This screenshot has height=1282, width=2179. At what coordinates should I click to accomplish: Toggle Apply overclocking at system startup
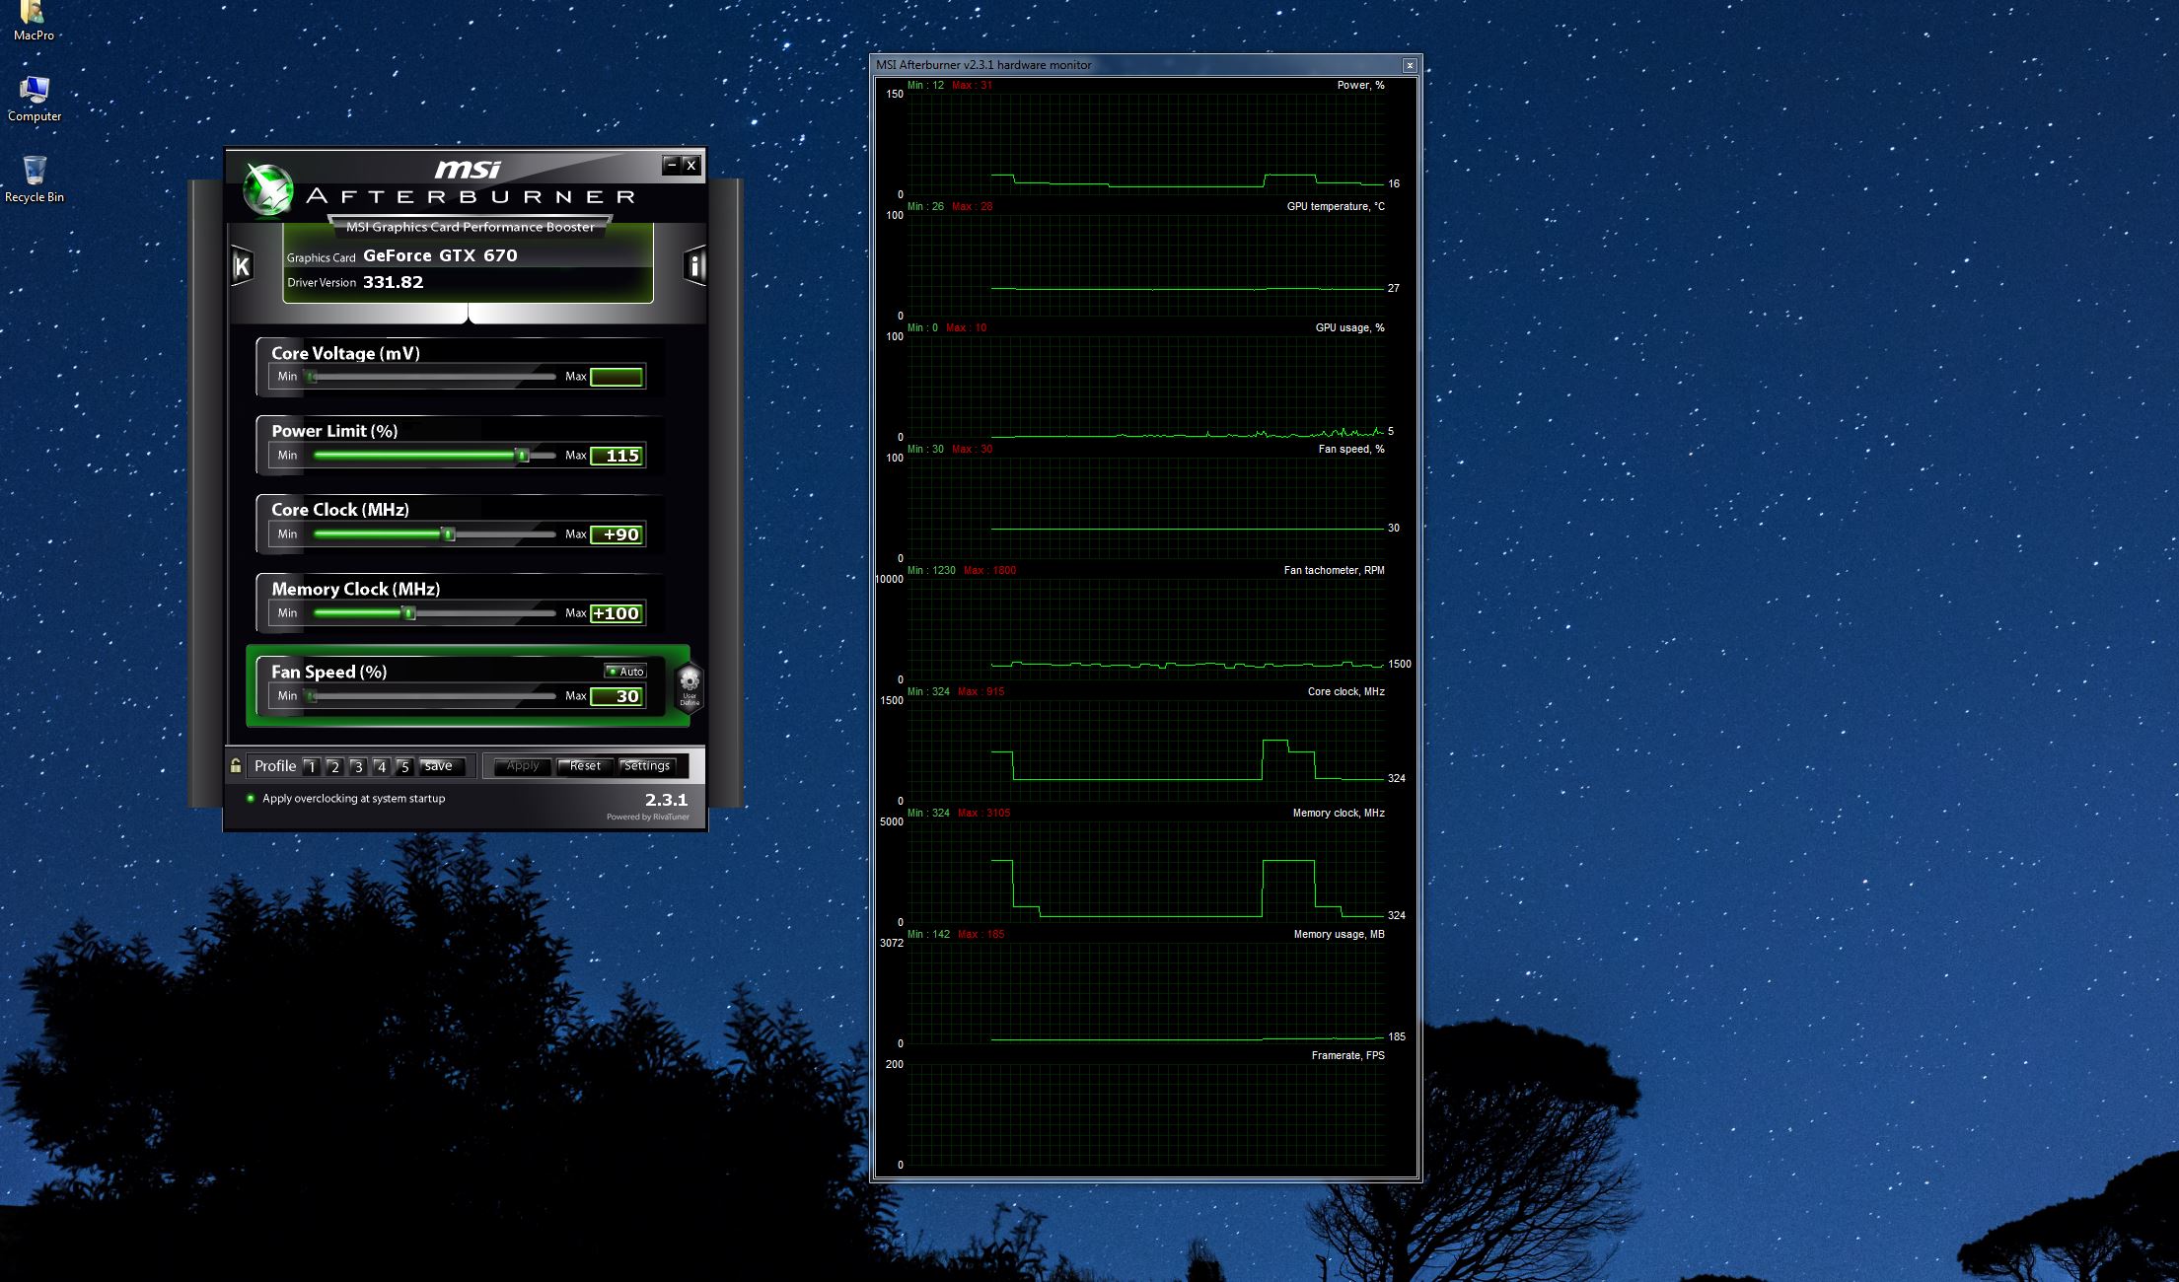[x=251, y=799]
